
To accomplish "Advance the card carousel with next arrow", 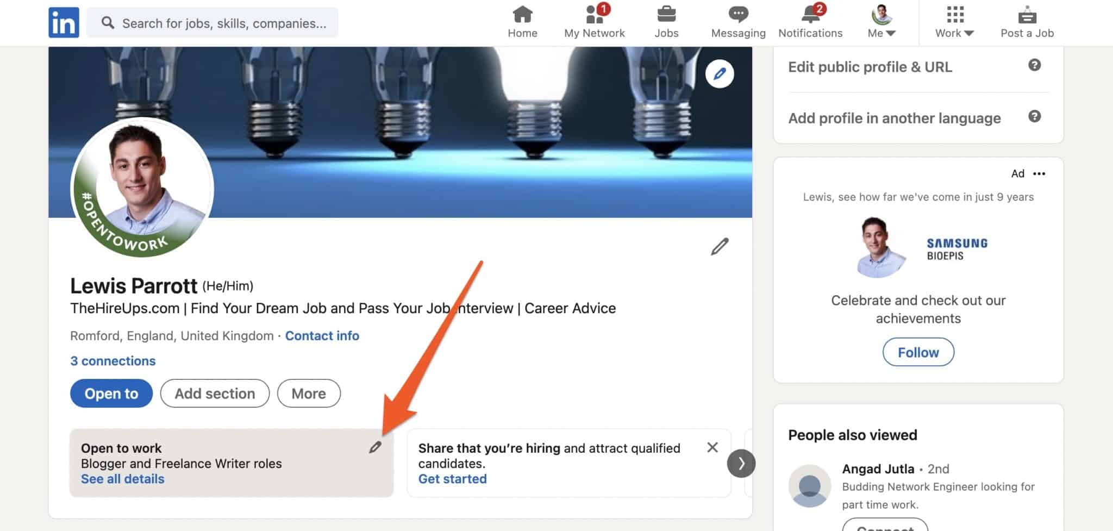I will [741, 464].
